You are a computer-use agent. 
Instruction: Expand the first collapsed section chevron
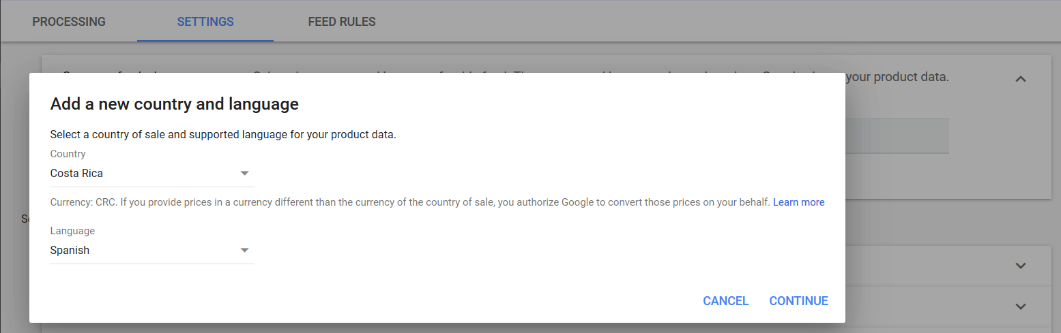[1020, 266]
